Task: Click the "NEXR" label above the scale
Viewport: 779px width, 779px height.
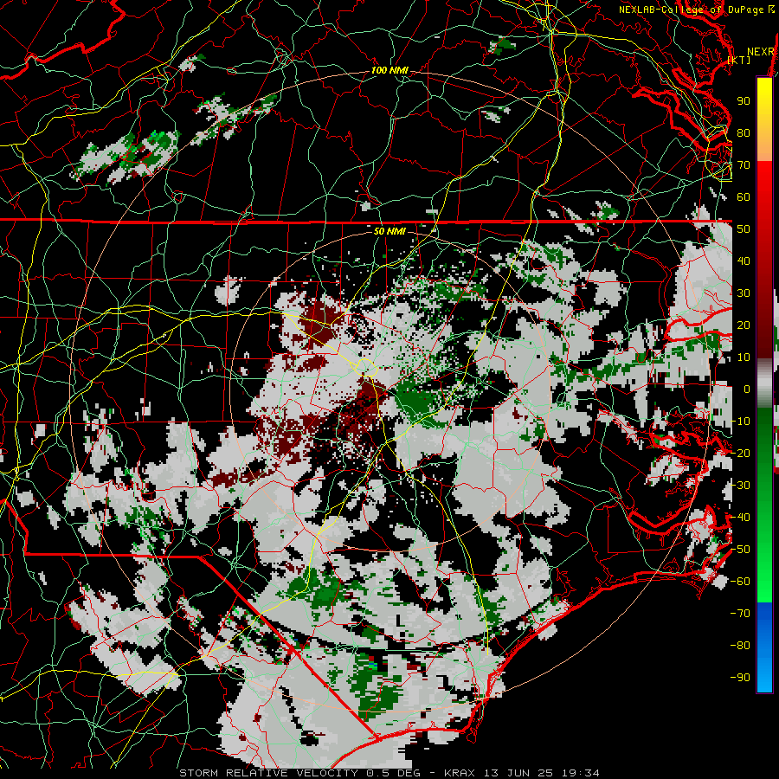Action: (x=761, y=52)
